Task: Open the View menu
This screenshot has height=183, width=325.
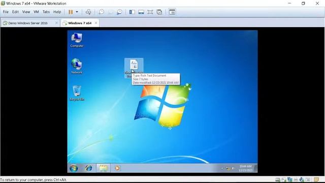Action: (26, 12)
